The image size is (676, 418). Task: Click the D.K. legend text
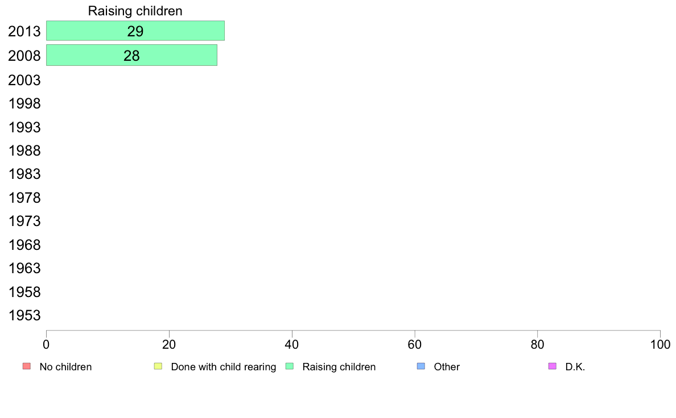pos(575,367)
